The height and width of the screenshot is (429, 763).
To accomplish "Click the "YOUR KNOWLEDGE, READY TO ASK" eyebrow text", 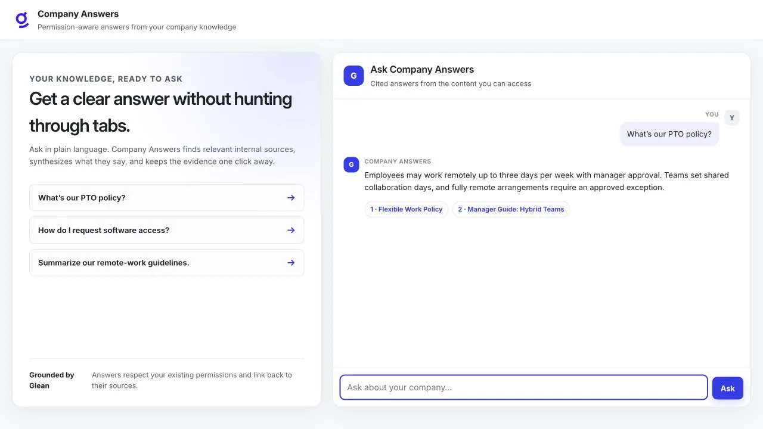I will 106,79.
